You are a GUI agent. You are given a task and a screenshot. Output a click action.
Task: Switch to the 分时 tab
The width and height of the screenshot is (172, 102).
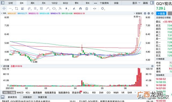pos(11,3)
